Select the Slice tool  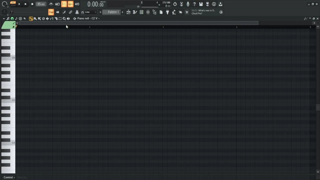tap(56, 18)
